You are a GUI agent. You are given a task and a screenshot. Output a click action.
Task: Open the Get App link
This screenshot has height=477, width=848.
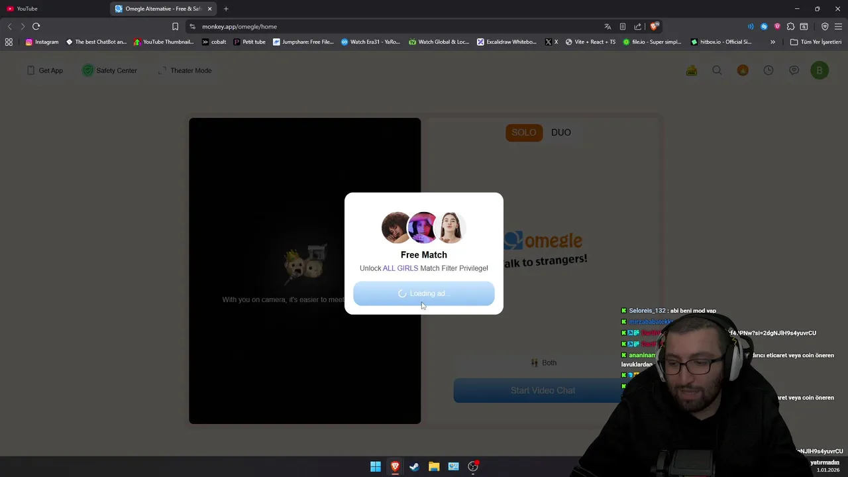(x=45, y=70)
